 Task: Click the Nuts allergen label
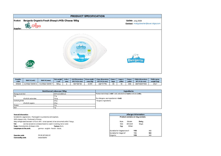[x=121, y=121]
